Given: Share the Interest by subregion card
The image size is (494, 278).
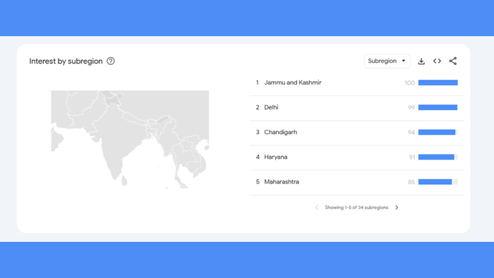Looking at the screenshot, I should (x=453, y=61).
